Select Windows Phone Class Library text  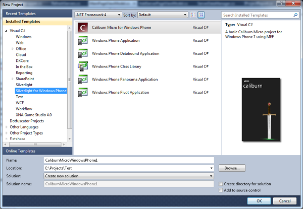click(117, 66)
